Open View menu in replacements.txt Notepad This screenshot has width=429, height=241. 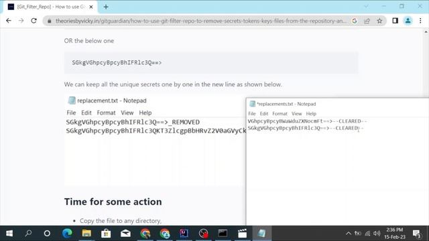[296, 114]
